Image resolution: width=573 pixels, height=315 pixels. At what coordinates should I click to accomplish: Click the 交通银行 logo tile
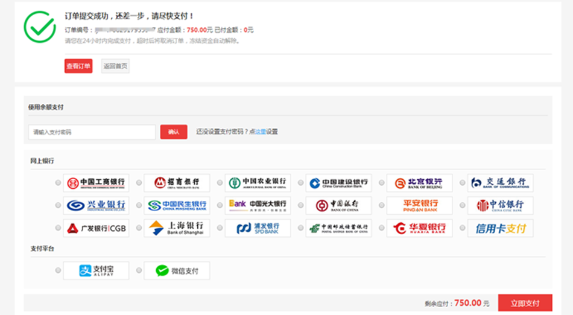pos(500,183)
